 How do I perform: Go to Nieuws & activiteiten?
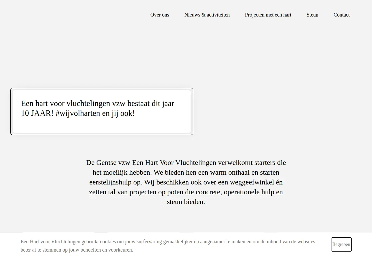point(207,15)
